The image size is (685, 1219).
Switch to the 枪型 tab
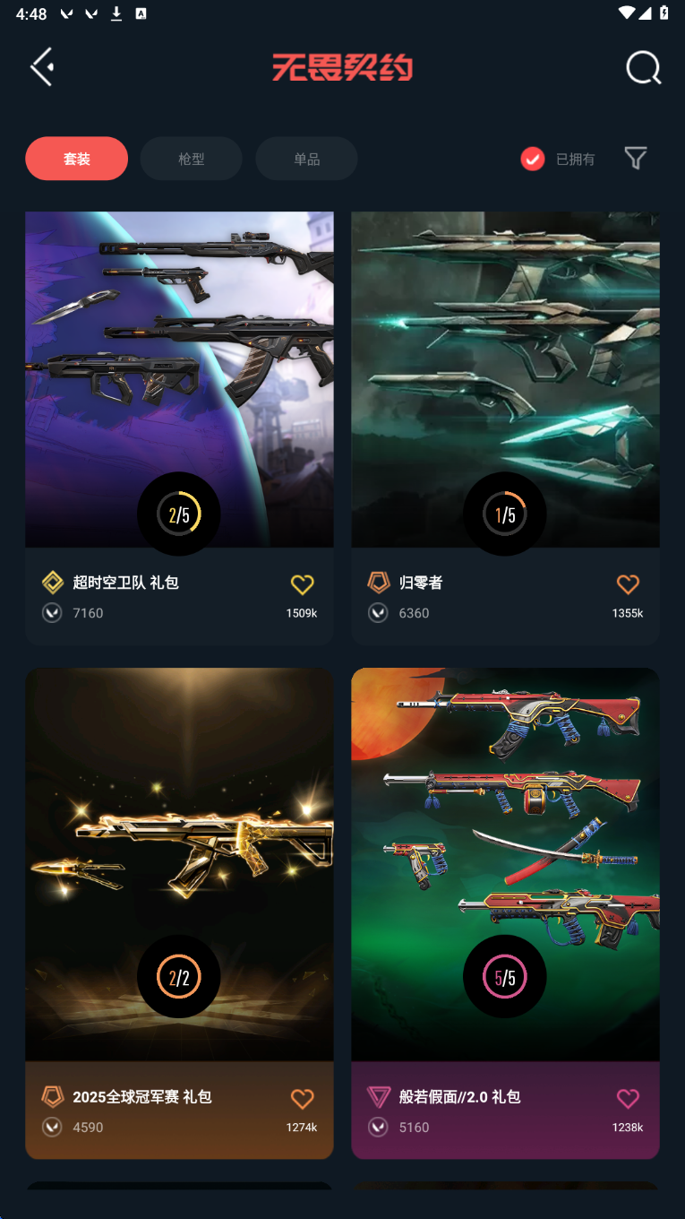192,159
